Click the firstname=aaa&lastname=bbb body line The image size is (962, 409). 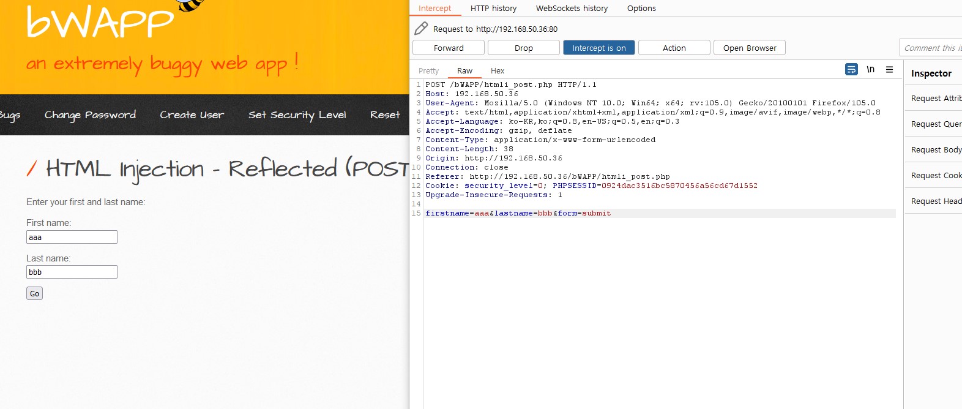point(518,213)
